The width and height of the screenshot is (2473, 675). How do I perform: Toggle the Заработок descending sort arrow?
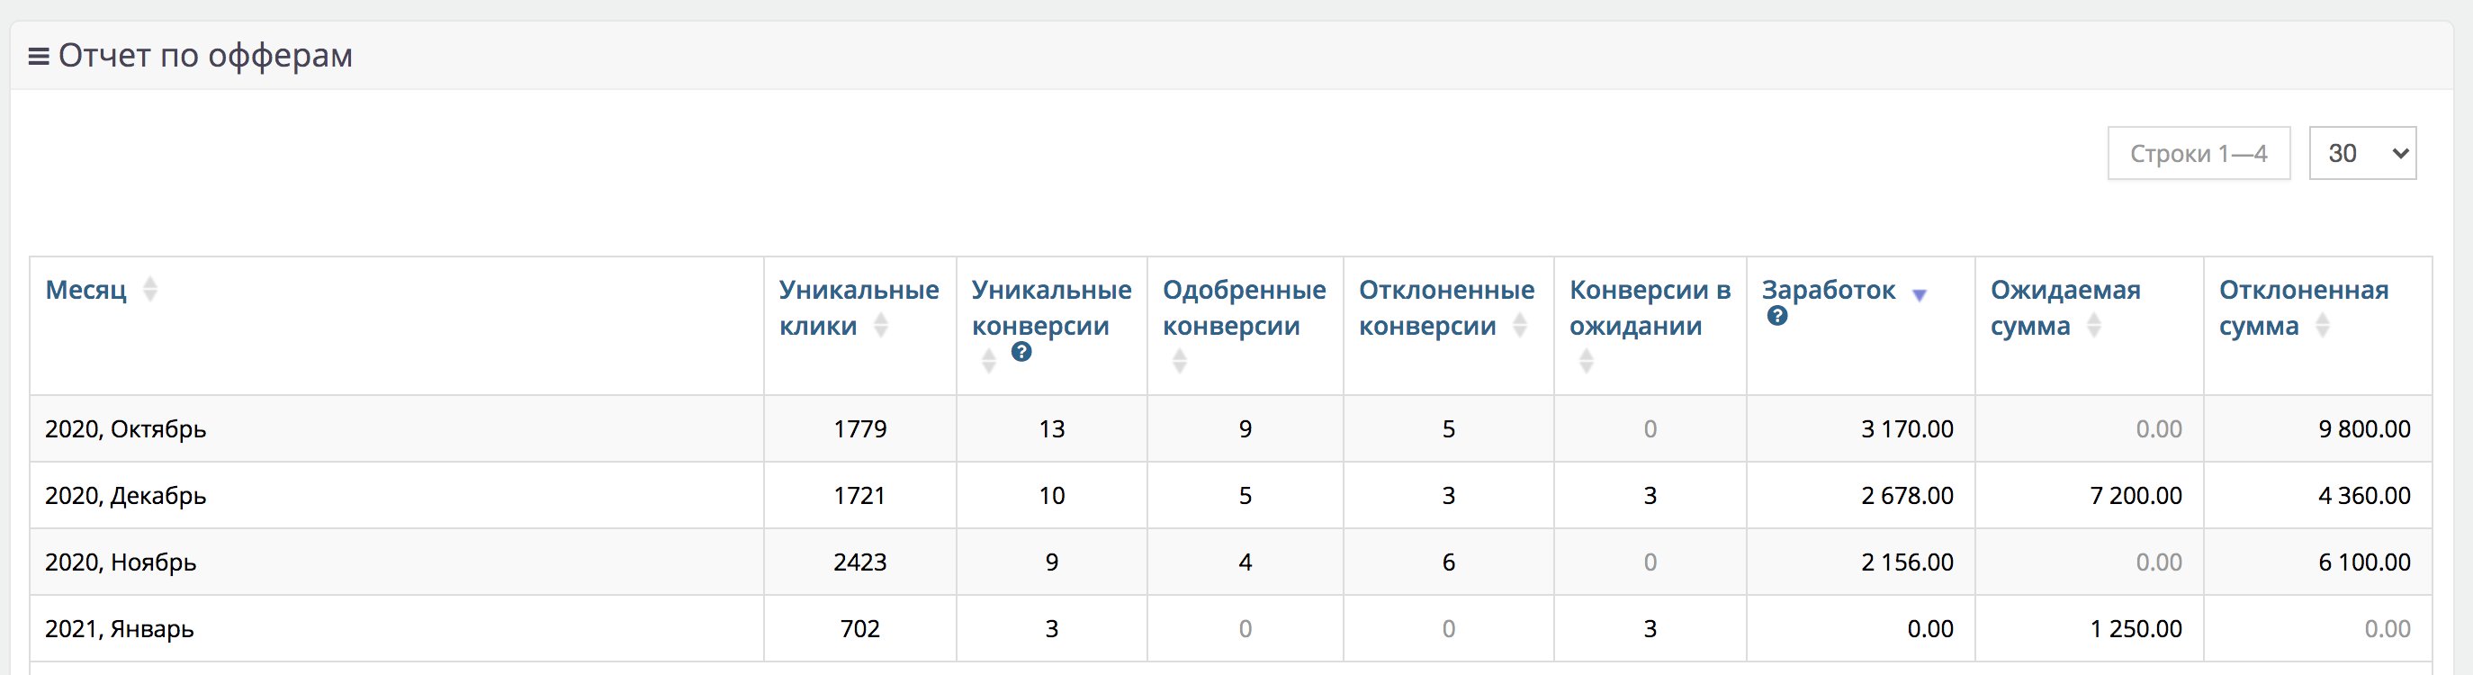tap(1919, 295)
